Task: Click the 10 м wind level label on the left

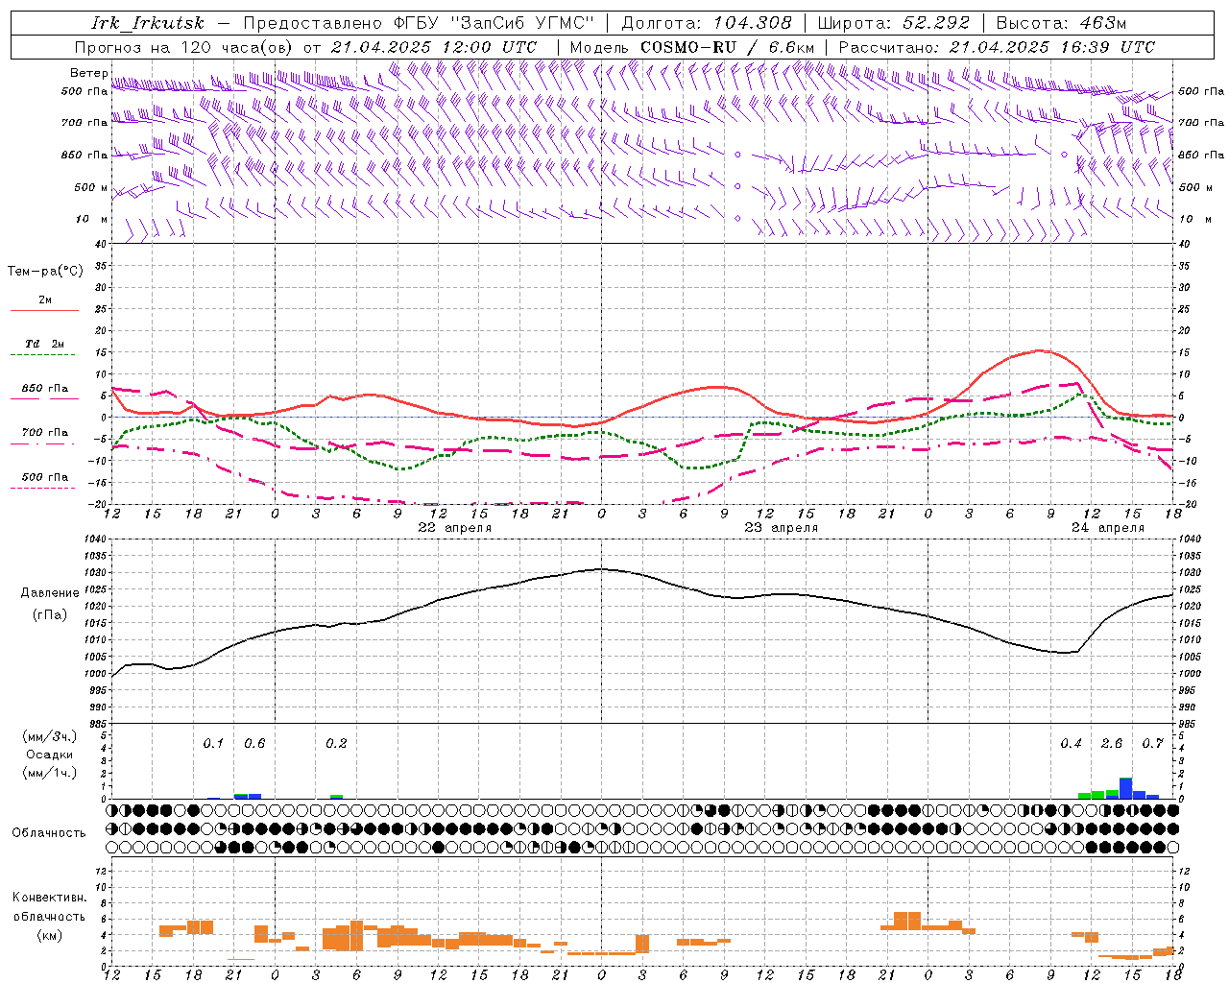Action: [91, 219]
